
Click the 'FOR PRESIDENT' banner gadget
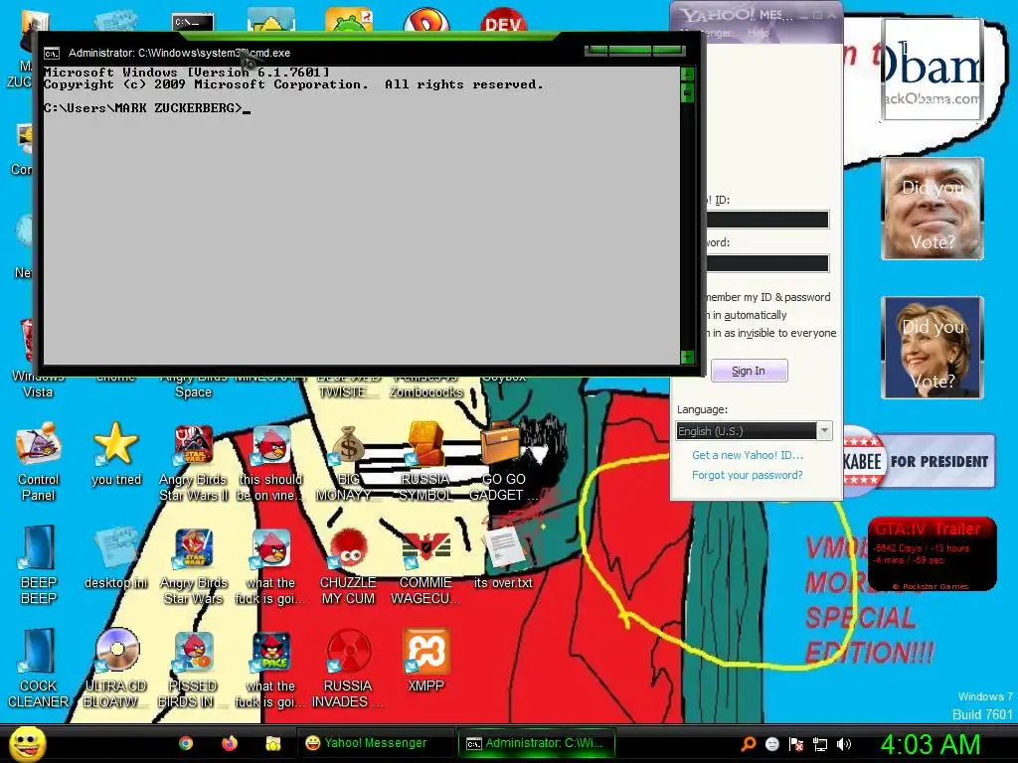pos(920,461)
